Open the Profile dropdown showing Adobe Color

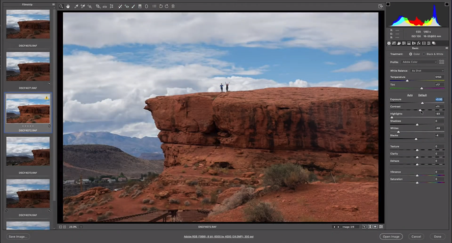419,62
